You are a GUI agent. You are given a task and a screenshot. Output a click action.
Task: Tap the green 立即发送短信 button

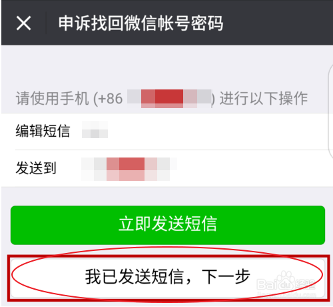tap(168, 225)
